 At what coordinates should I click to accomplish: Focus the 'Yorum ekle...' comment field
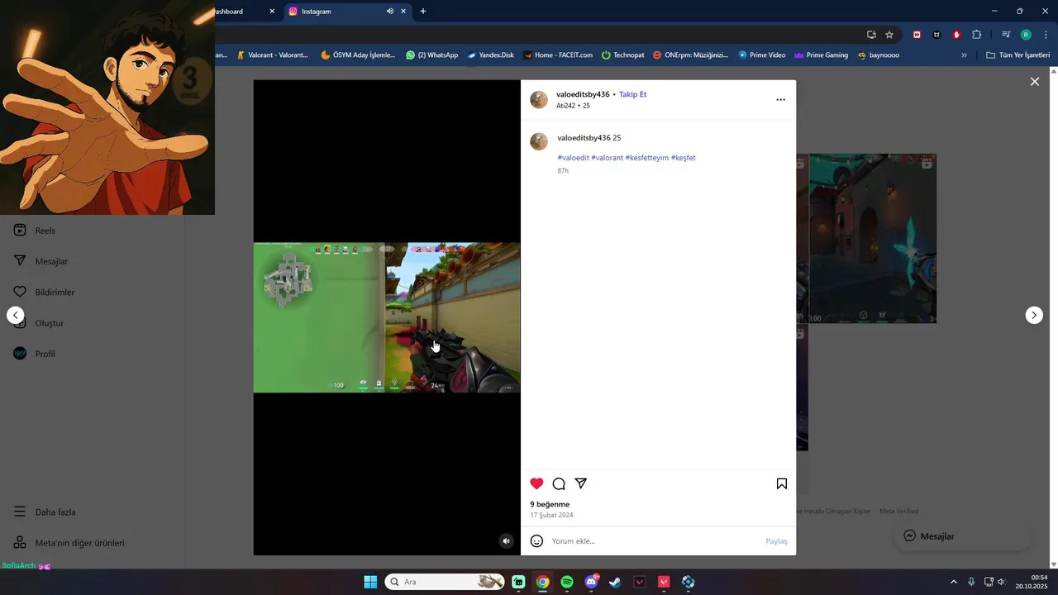655,540
